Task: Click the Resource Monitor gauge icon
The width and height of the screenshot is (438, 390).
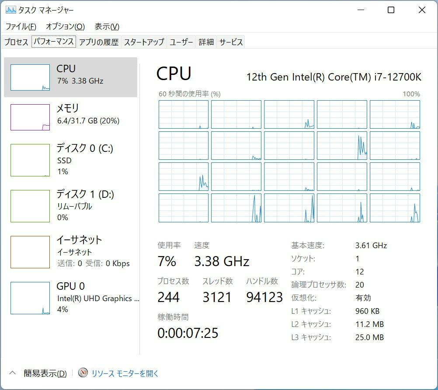Action: [83, 373]
